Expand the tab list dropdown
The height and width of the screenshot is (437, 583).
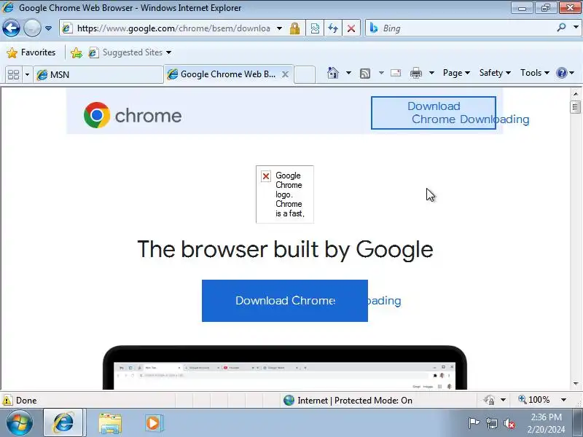(x=27, y=74)
